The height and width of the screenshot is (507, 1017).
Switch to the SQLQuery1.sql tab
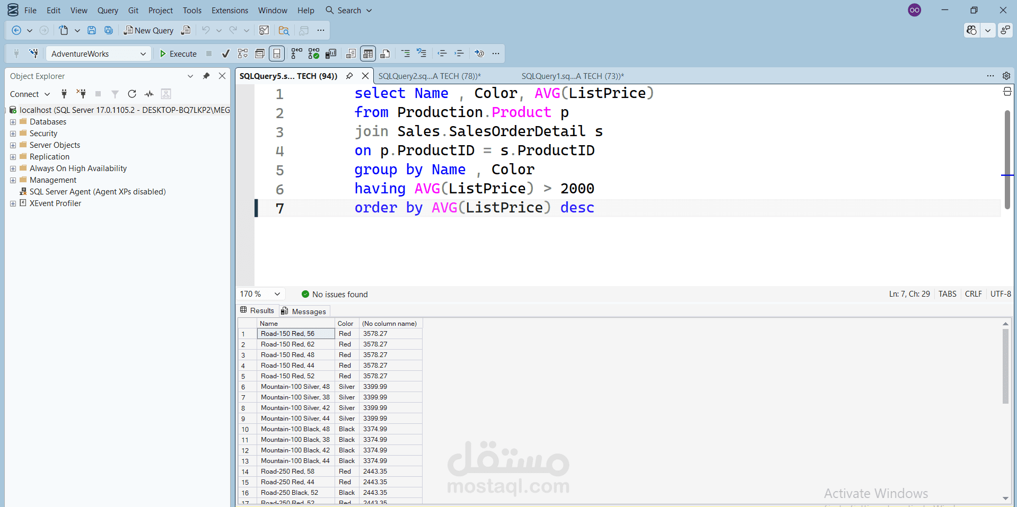pos(573,76)
